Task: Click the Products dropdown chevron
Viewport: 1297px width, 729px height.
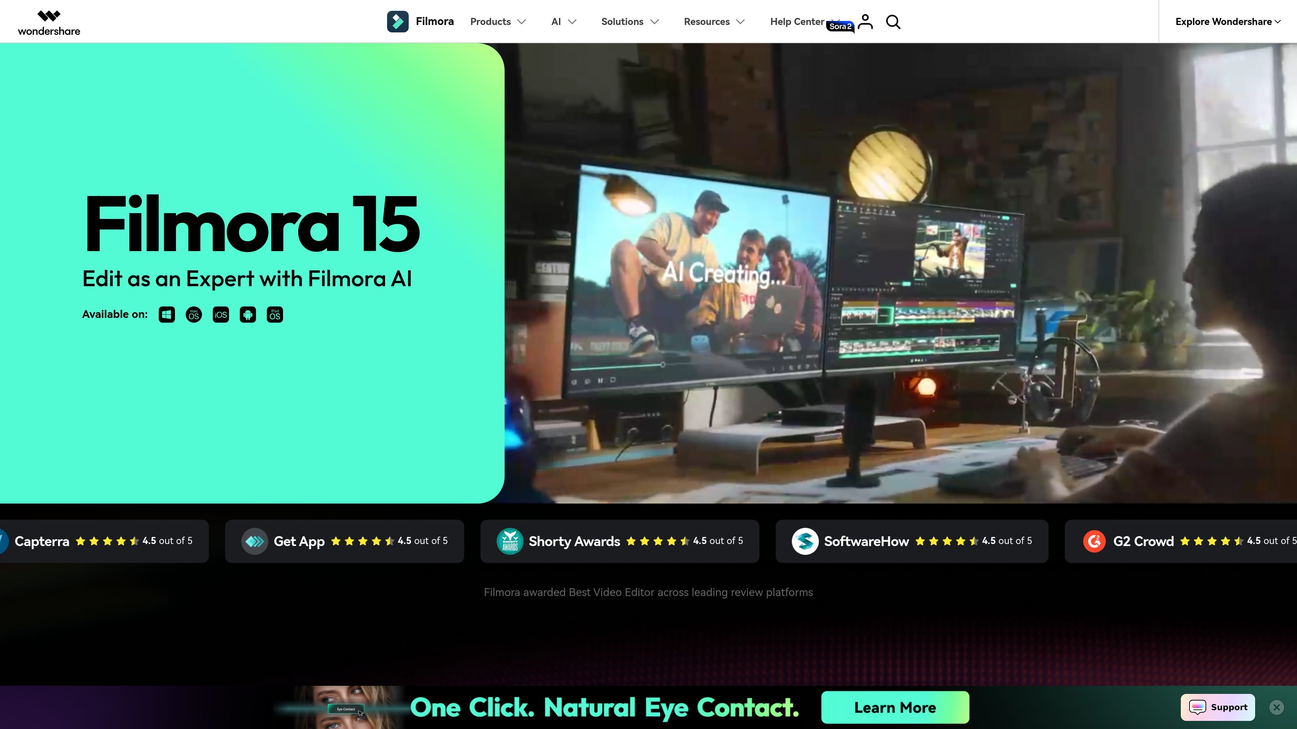Action: (522, 22)
